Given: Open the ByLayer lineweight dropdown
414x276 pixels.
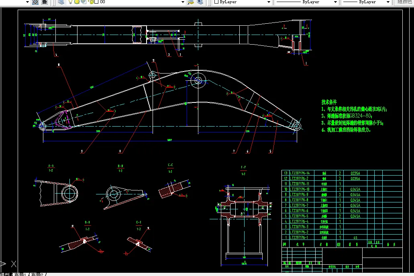Looking at the screenshot, I should tap(388, 2).
